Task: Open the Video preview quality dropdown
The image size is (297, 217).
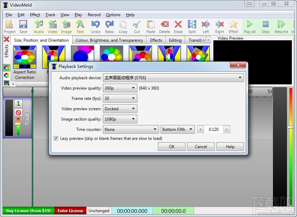Action: 120,88
